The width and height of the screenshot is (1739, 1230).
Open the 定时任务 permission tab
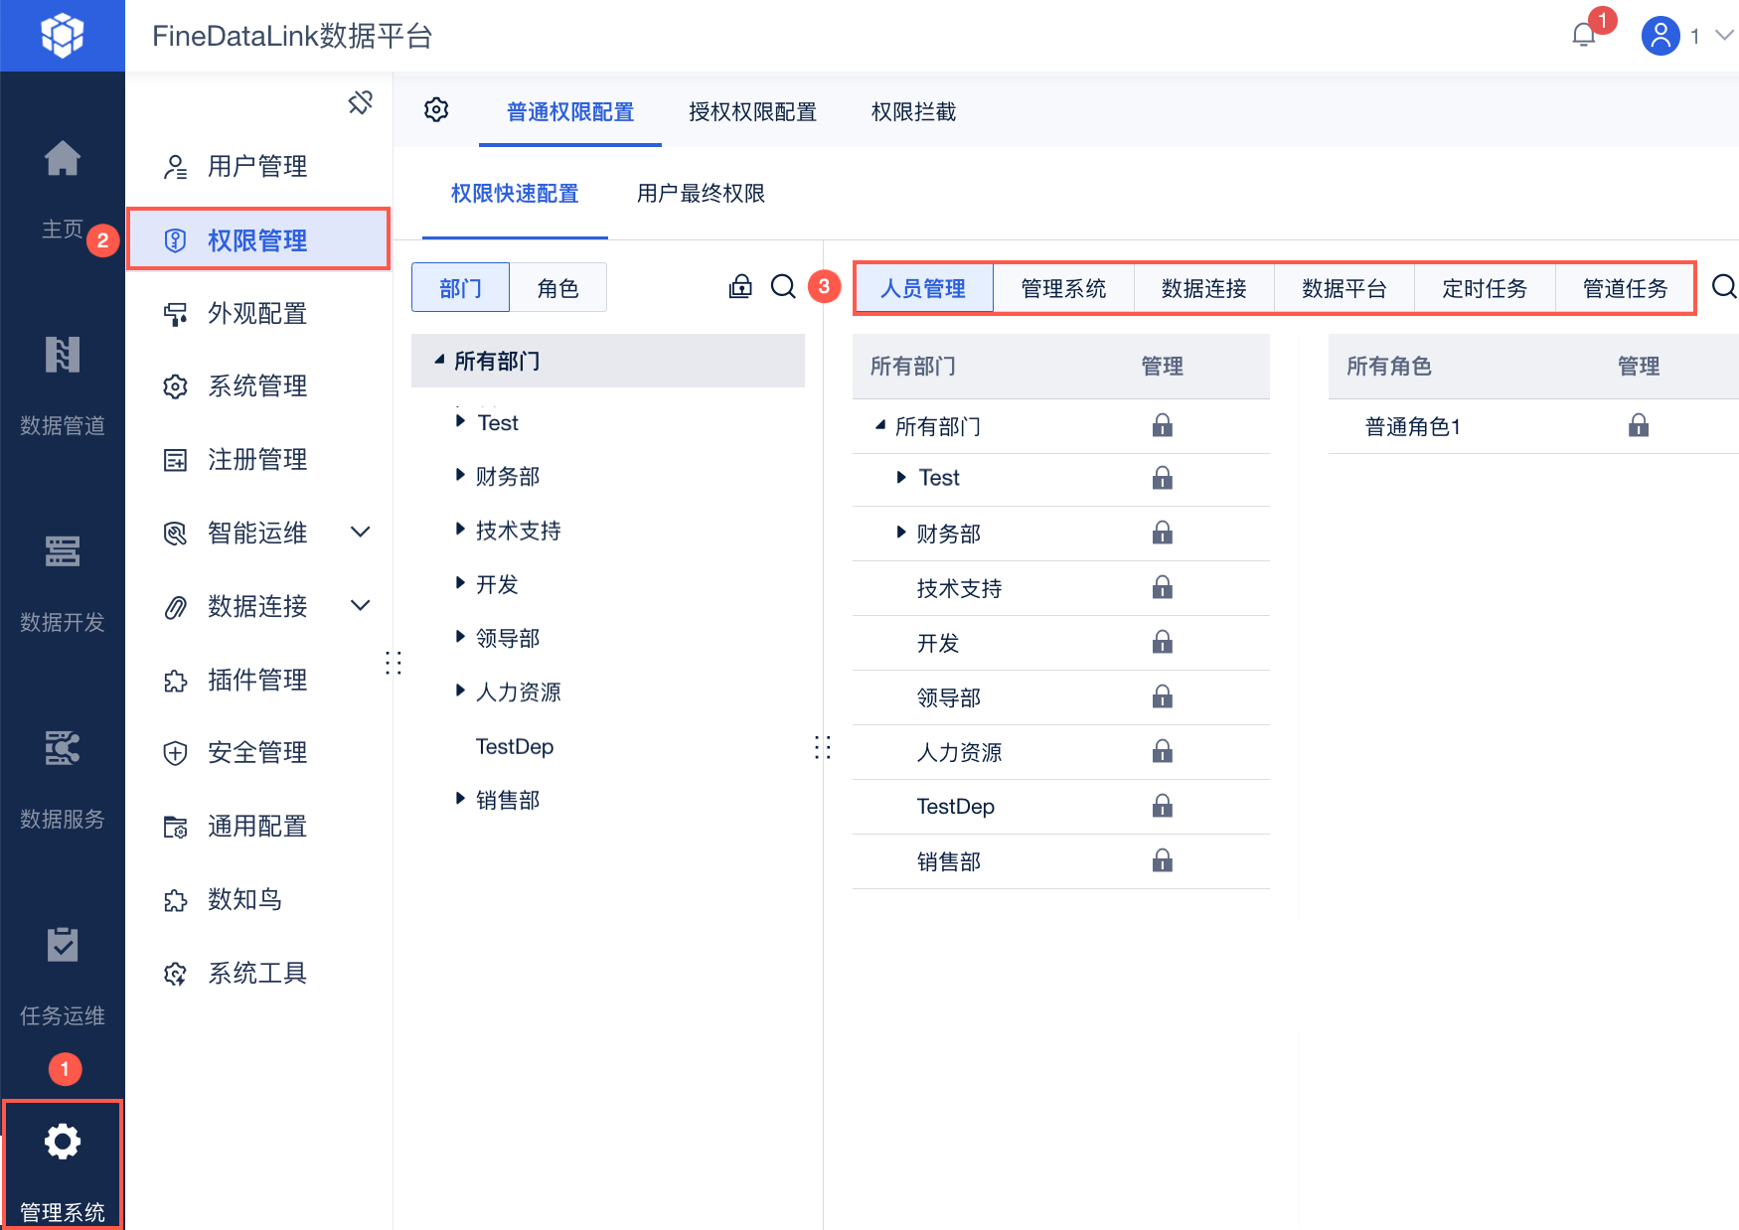pos(1485,289)
